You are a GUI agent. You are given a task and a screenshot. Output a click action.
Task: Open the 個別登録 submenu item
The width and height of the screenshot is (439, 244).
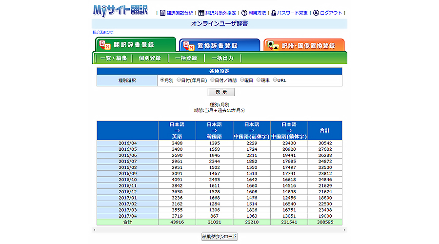150,58
